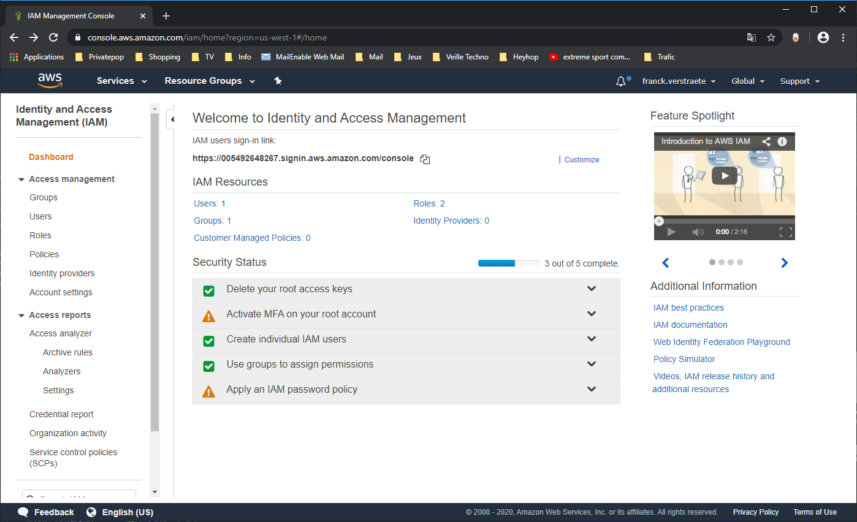This screenshot has width=857, height=522.
Task: Select the first Feature Spotlight carousel dot
Action: pos(712,262)
